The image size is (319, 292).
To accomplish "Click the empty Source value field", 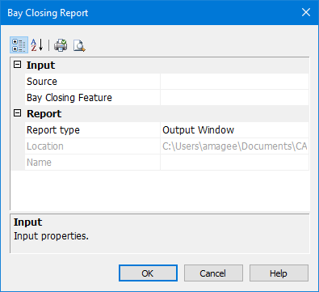I will coord(234,82).
